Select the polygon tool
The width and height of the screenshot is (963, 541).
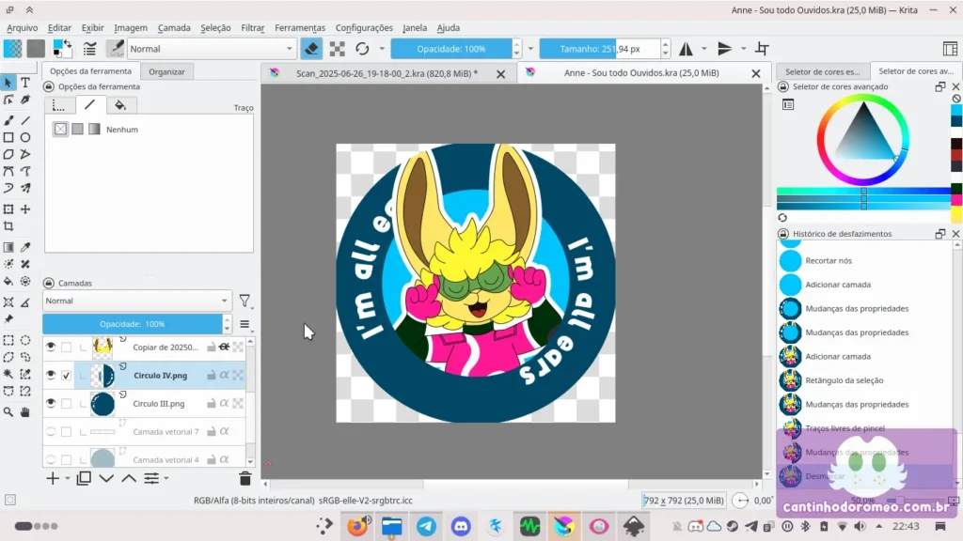pos(8,154)
